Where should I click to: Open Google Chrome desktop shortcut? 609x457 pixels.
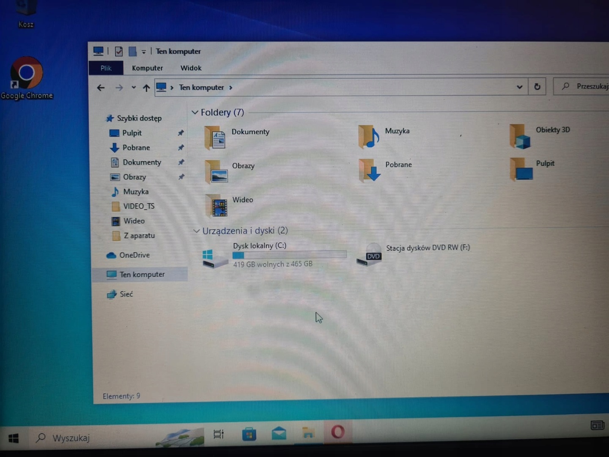[27, 78]
